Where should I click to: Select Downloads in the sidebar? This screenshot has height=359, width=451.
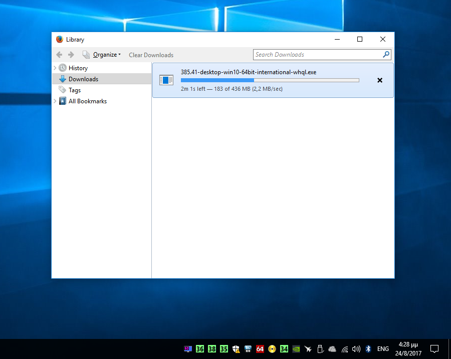click(x=83, y=79)
